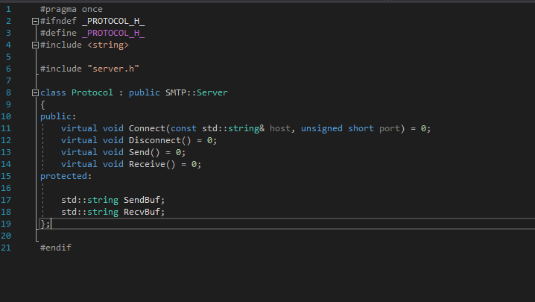
Task: Click the Connect method name
Action: [147, 128]
